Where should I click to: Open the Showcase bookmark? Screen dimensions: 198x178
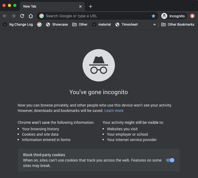click(x=57, y=25)
